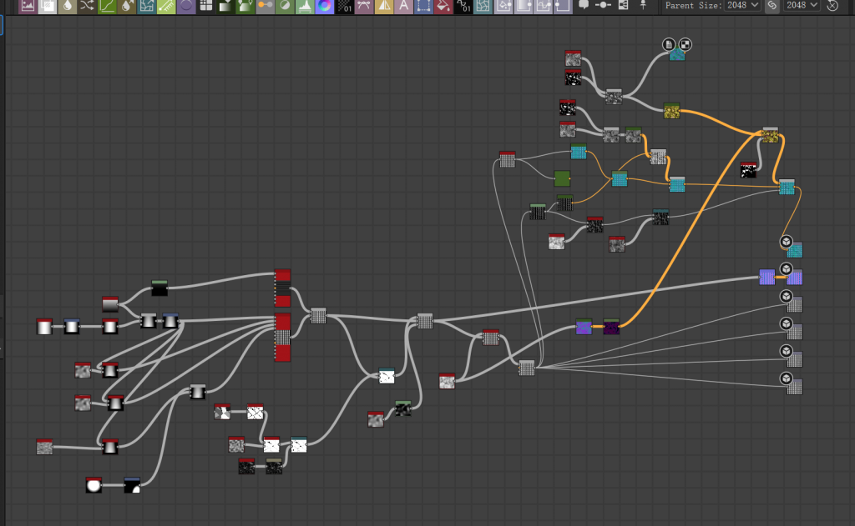Image resolution: width=855 pixels, height=526 pixels.
Task: Select the yellow gradient-mapped node near the top
Action: pos(672,111)
